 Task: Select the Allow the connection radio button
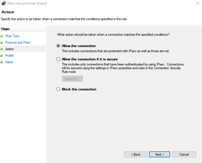pyautogui.click(x=58, y=46)
